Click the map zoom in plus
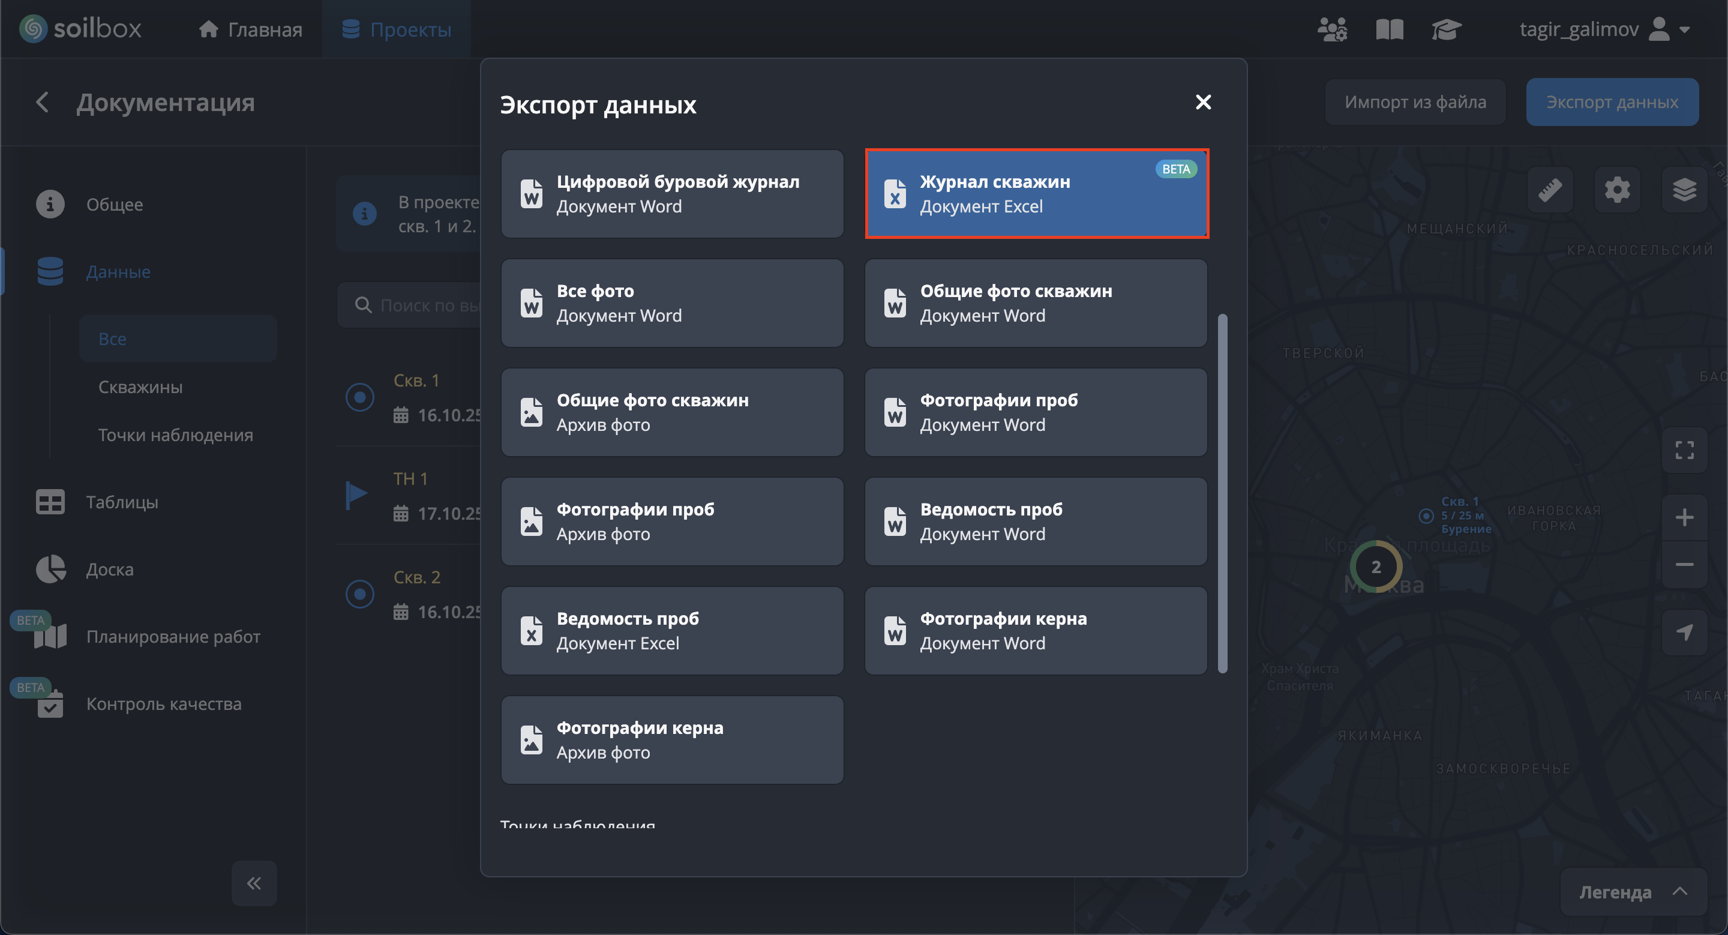 click(x=1684, y=517)
